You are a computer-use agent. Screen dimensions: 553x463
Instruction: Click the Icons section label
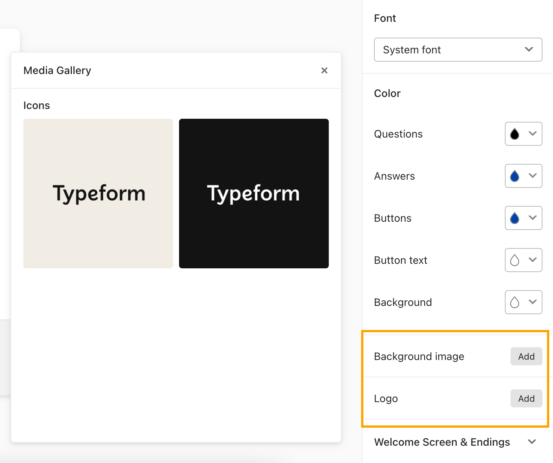[x=36, y=105]
